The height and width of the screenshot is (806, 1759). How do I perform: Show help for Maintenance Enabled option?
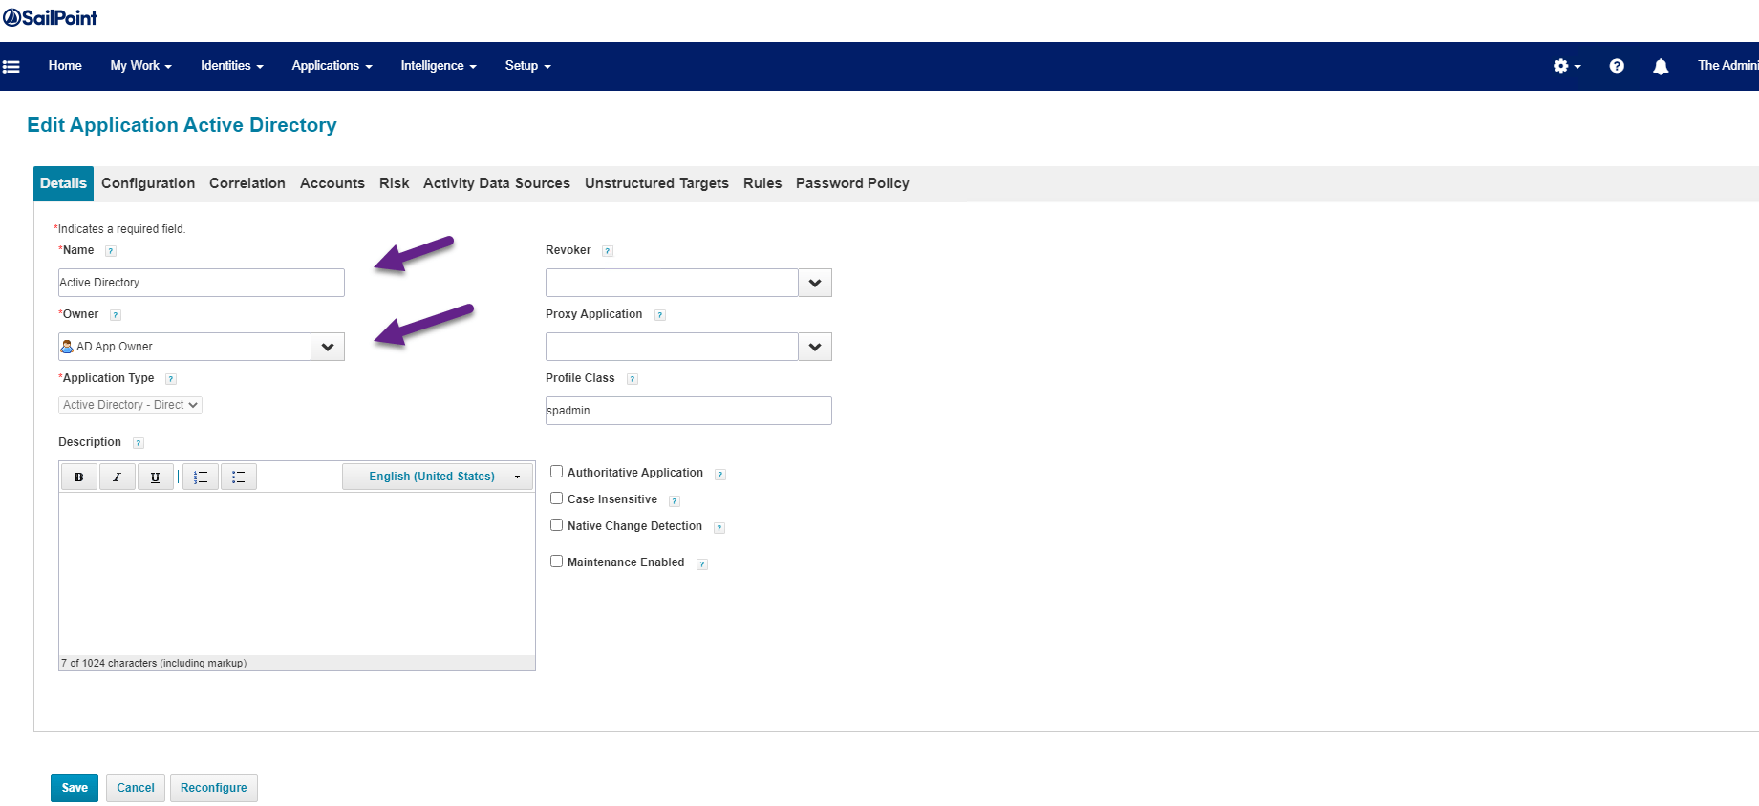pos(702,564)
